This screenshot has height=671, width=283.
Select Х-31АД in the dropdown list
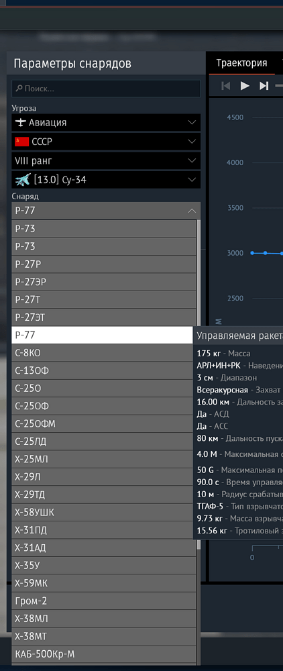tap(104, 548)
